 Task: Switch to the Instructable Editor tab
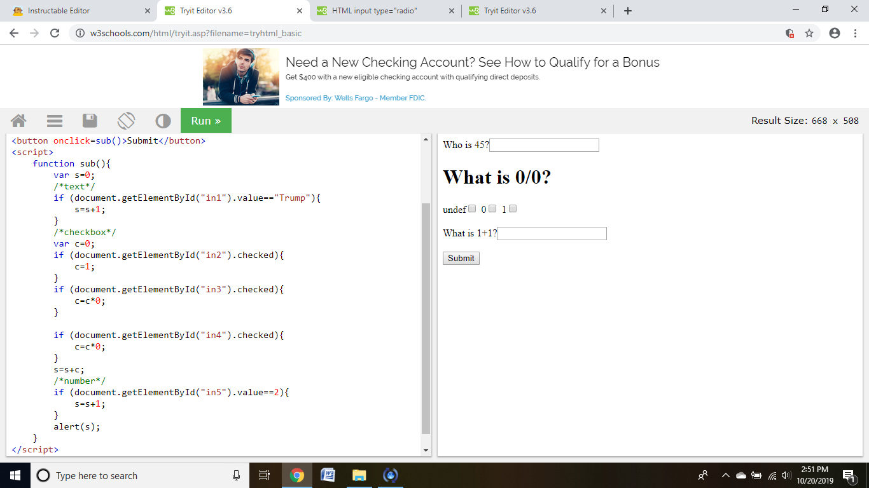coord(78,11)
